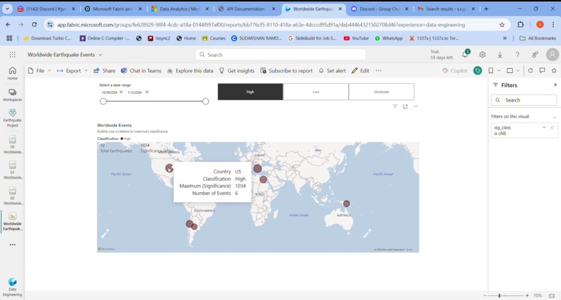This screenshot has width=561, height=300.
Task: Open start date calendar picker icon
Action: [x=121, y=92]
